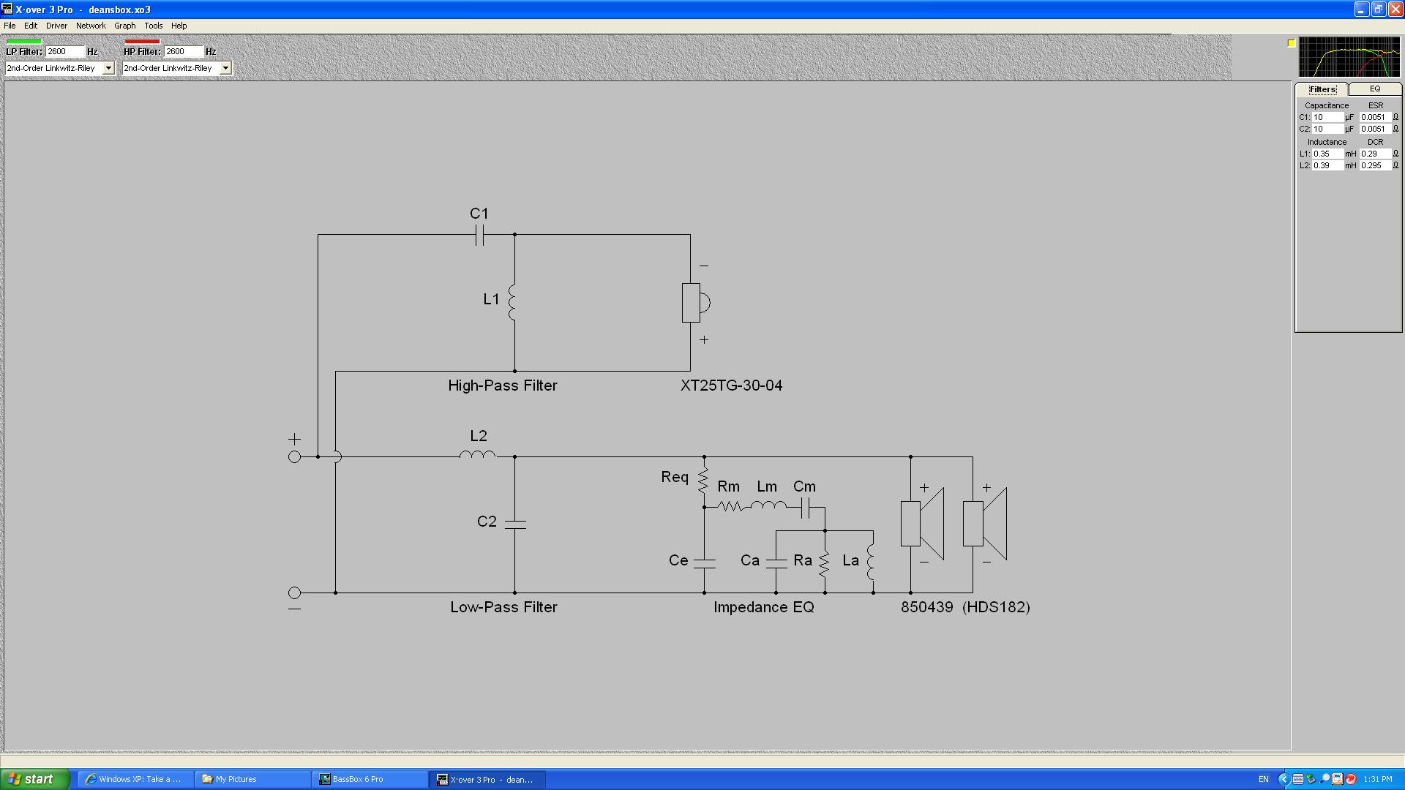Click the negative input terminal
This screenshot has width=1405, height=790.
coord(294,592)
